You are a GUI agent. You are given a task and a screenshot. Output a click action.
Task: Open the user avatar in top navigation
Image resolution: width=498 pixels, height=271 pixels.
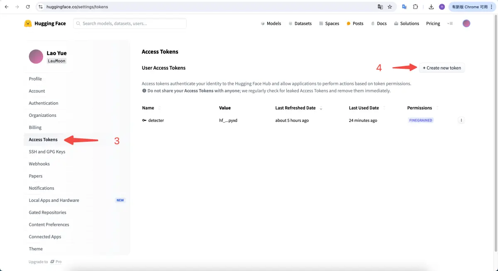point(466,24)
